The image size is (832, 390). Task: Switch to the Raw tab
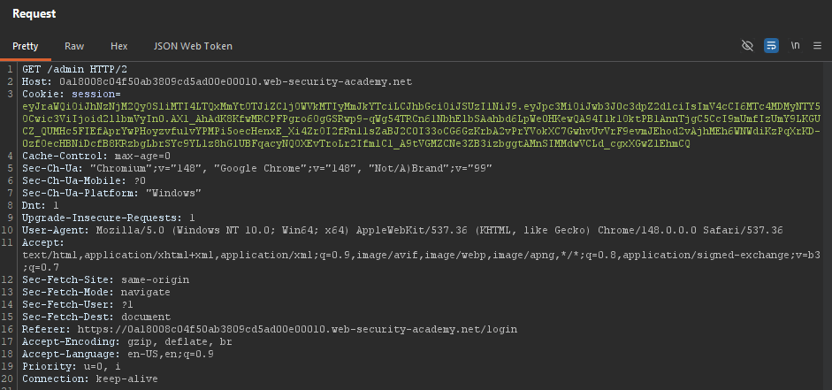click(x=74, y=46)
